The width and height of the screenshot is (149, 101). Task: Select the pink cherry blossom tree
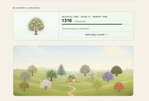[46, 84]
